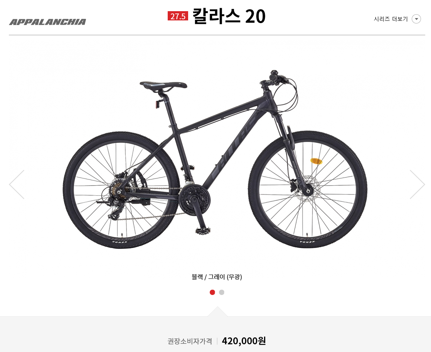Show next bike image with right arrow
This screenshot has height=352, width=431.
pyautogui.click(x=417, y=184)
